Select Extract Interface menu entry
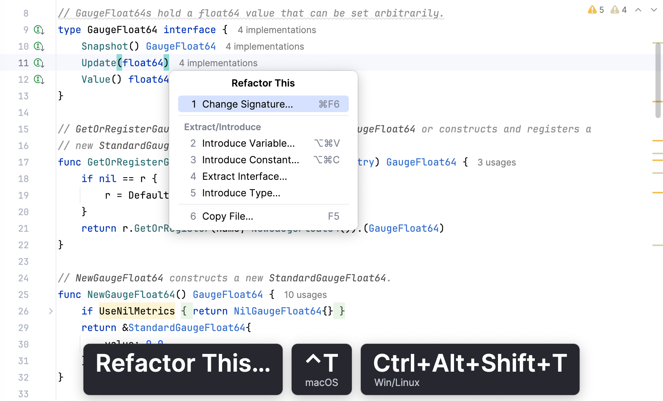663x401 pixels. (244, 176)
